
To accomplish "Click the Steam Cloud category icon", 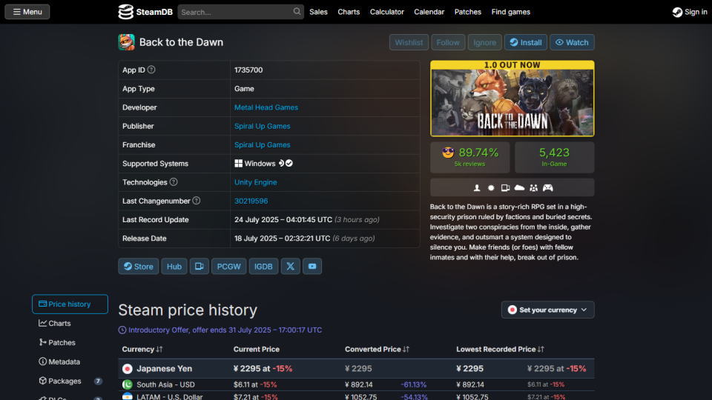I will click(519, 187).
